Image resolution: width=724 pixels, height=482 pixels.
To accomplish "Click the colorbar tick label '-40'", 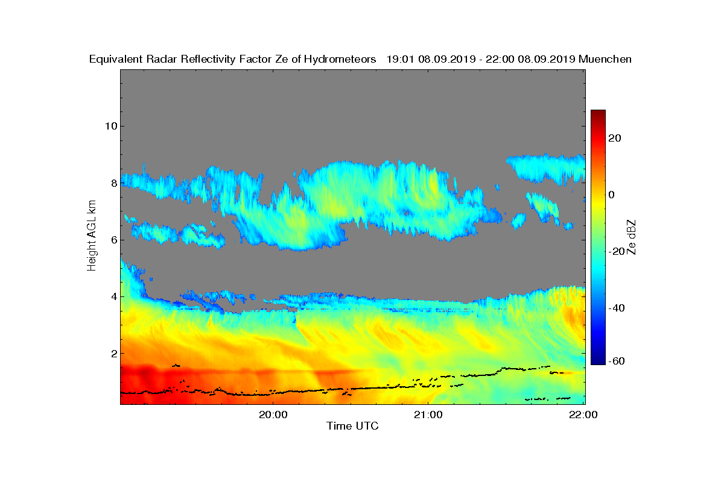I will (617, 308).
